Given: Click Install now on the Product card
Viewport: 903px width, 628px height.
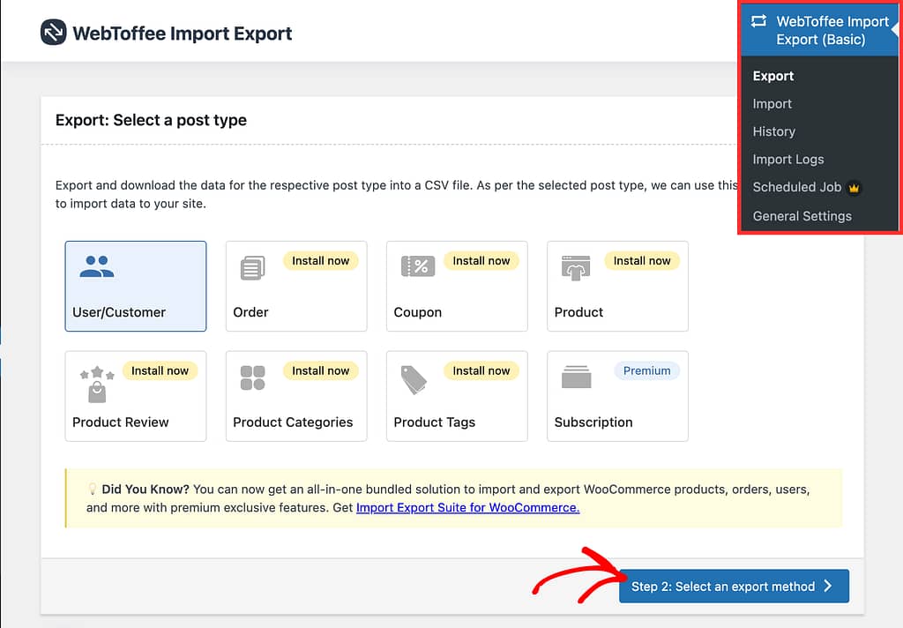Looking at the screenshot, I should pos(642,260).
